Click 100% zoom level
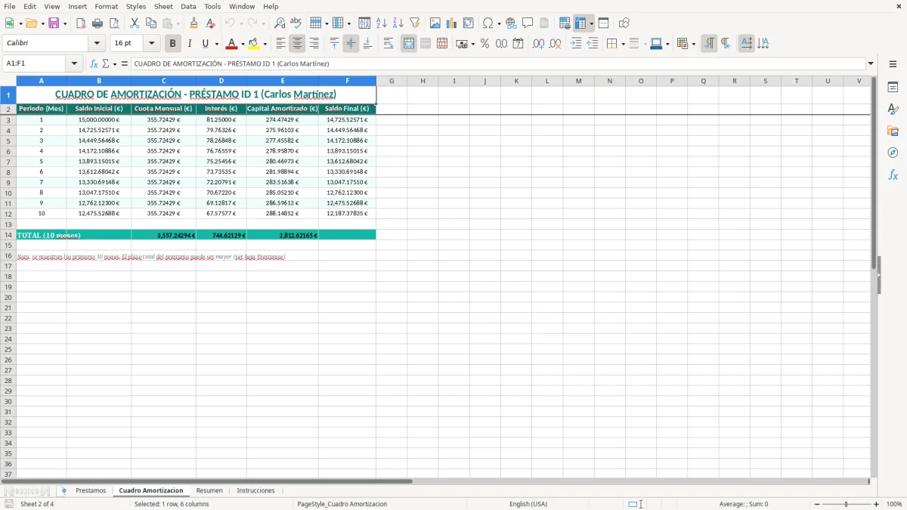 [894, 504]
